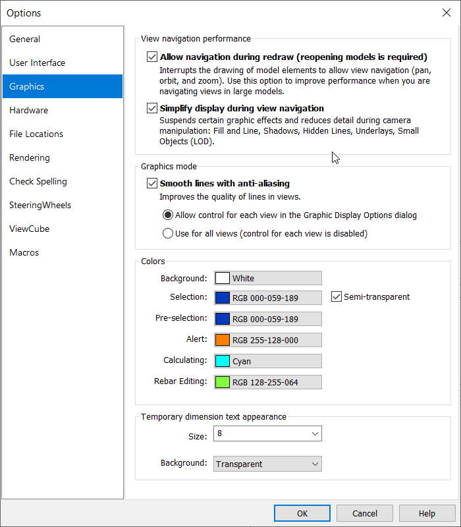Select Allow control for each view option
Image resolution: width=461 pixels, height=527 pixels.
(x=168, y=215)
